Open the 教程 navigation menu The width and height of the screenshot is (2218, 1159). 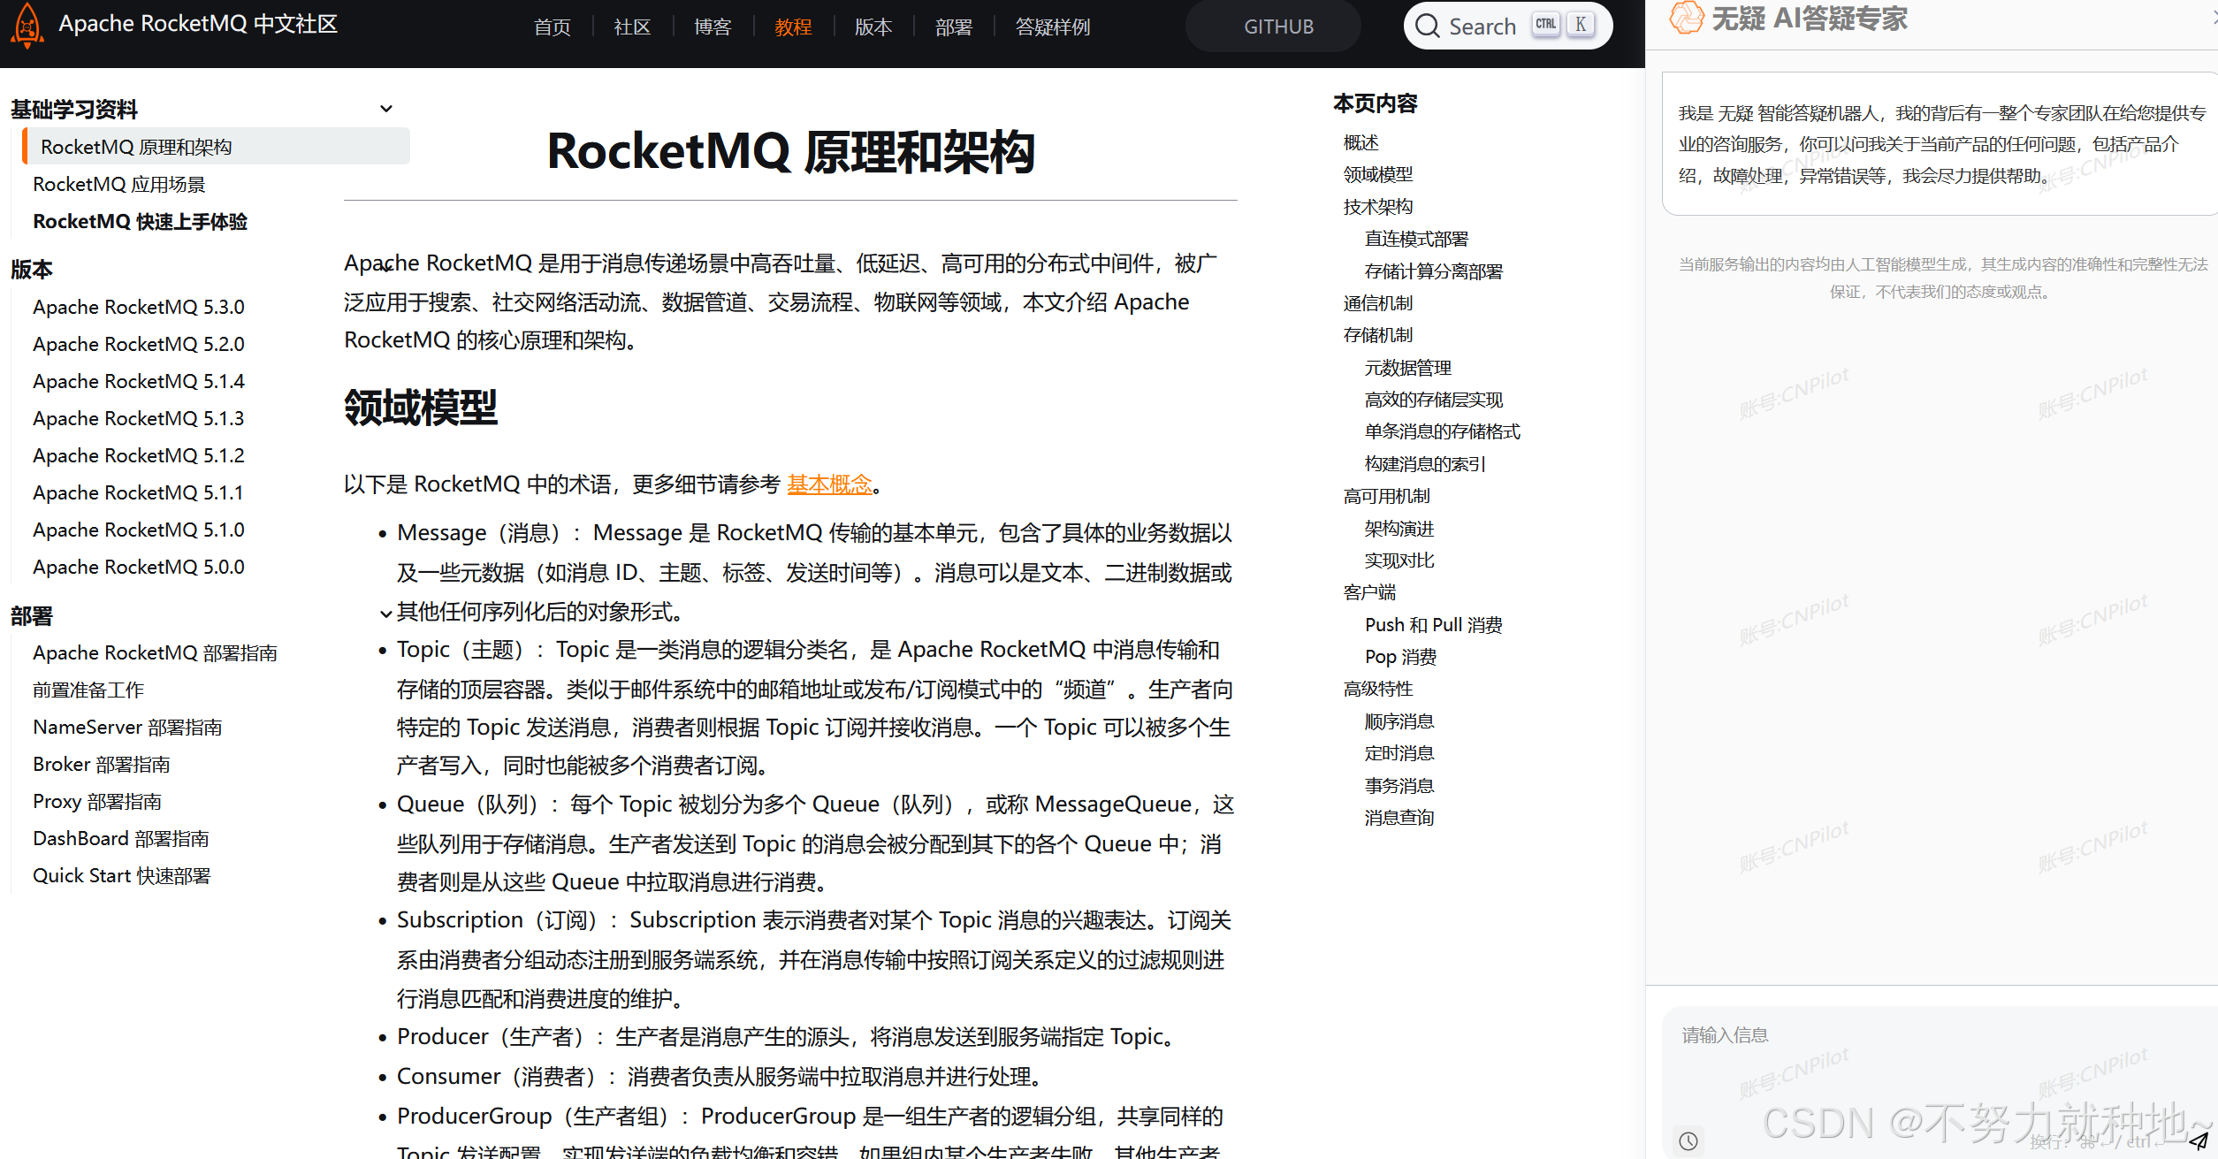793,27
